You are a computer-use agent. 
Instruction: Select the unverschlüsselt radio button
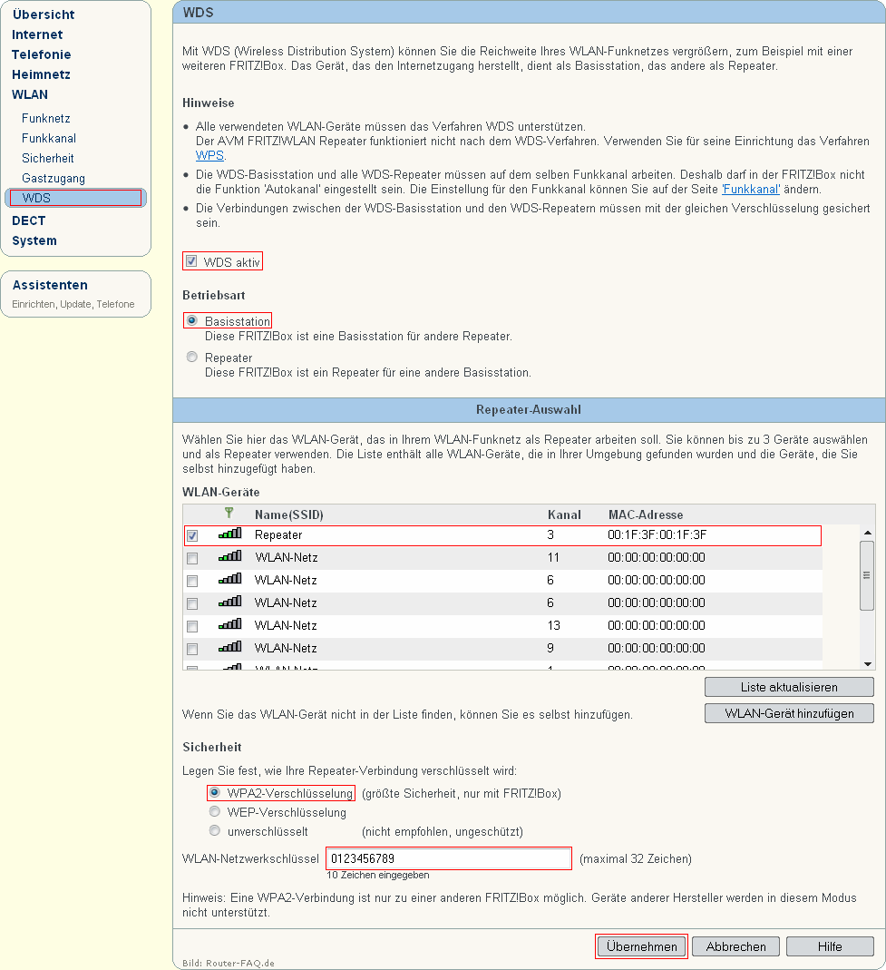pyautogui.click(x=215, y=830)
